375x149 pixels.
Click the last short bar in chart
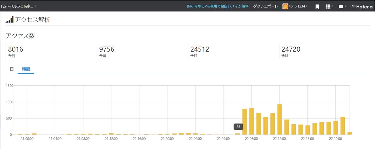350,133
